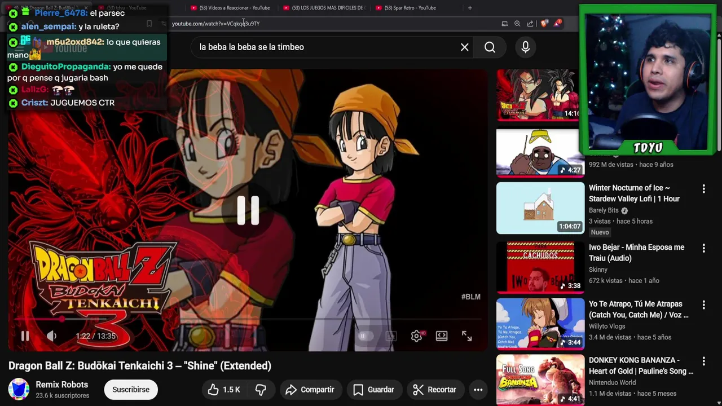Toggle subtitles in the player bar

click(x=391, y=336)
